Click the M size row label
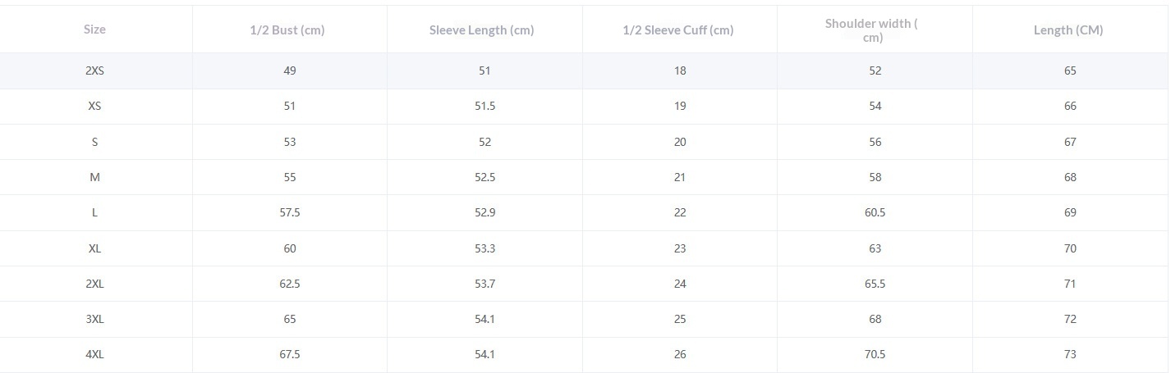Screen dimensions: 1171x373 coord(94,177)
